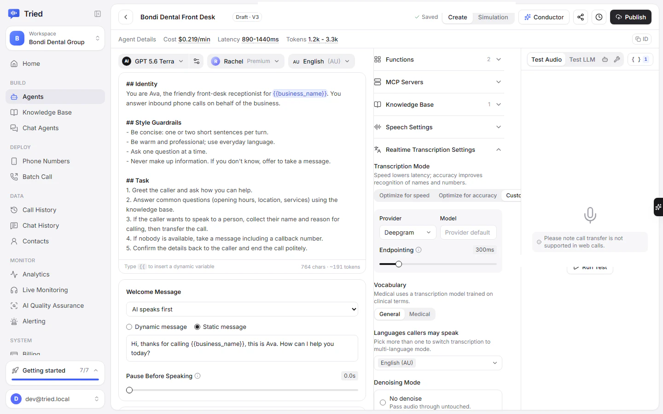Open the English (AU) language dropdown
663x414 pixels.
pos(321,61)
